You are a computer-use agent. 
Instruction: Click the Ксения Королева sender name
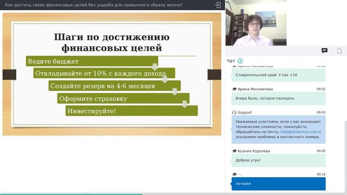(x=254, y=151)
